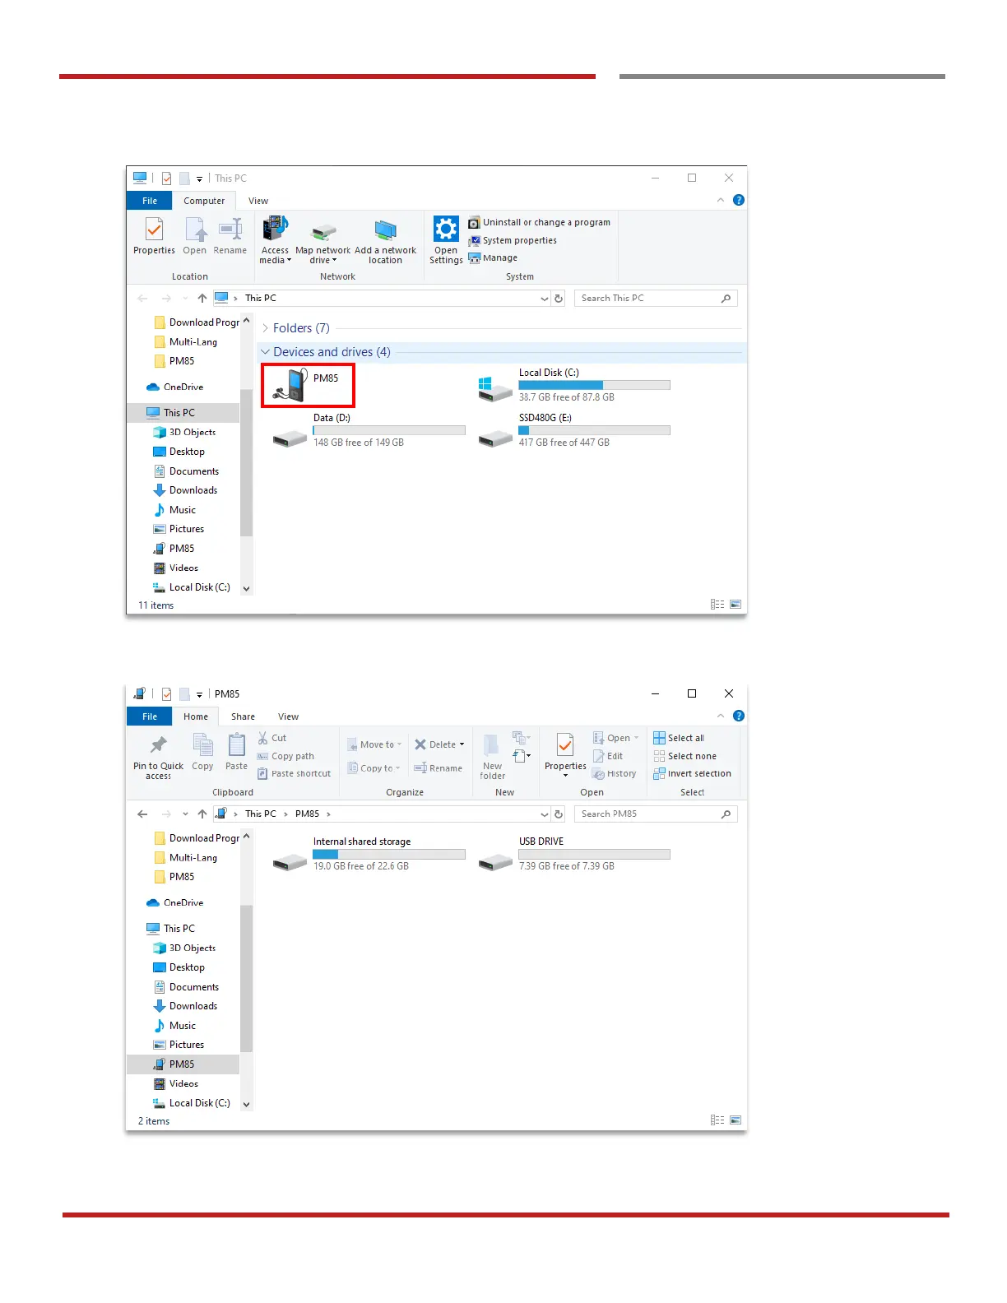This screenshot has height=1303, width=1007.
Task: Click Paste shortcut in the ribbon
Action: (x=294, y=774)
